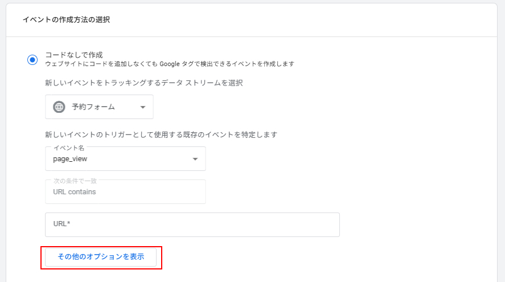Focus the URL* text input
The height and width of the screenshot is (282, 505).
(x=192, y=224)
